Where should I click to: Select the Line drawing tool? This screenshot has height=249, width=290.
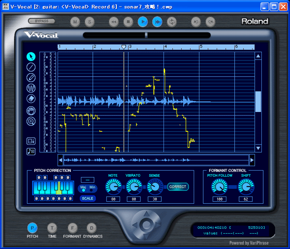(x=31, y=67)
